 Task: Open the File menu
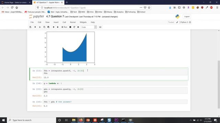pyautogui.click(x=32, y=22)
